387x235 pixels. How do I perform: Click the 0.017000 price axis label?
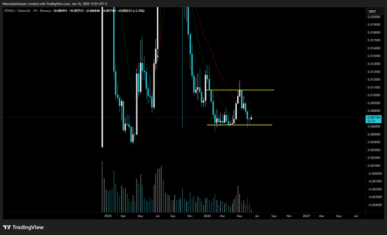coord(374,40)
